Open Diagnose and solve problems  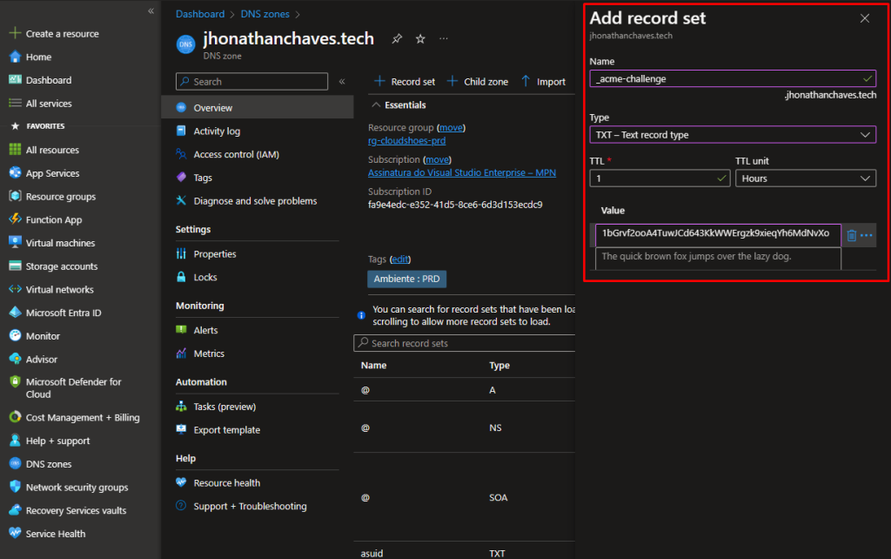(255, 201)
